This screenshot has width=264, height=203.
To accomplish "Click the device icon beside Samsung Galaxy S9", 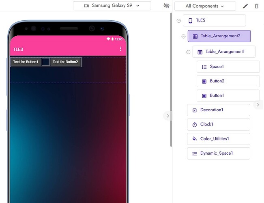I will (x=86, y=6).
